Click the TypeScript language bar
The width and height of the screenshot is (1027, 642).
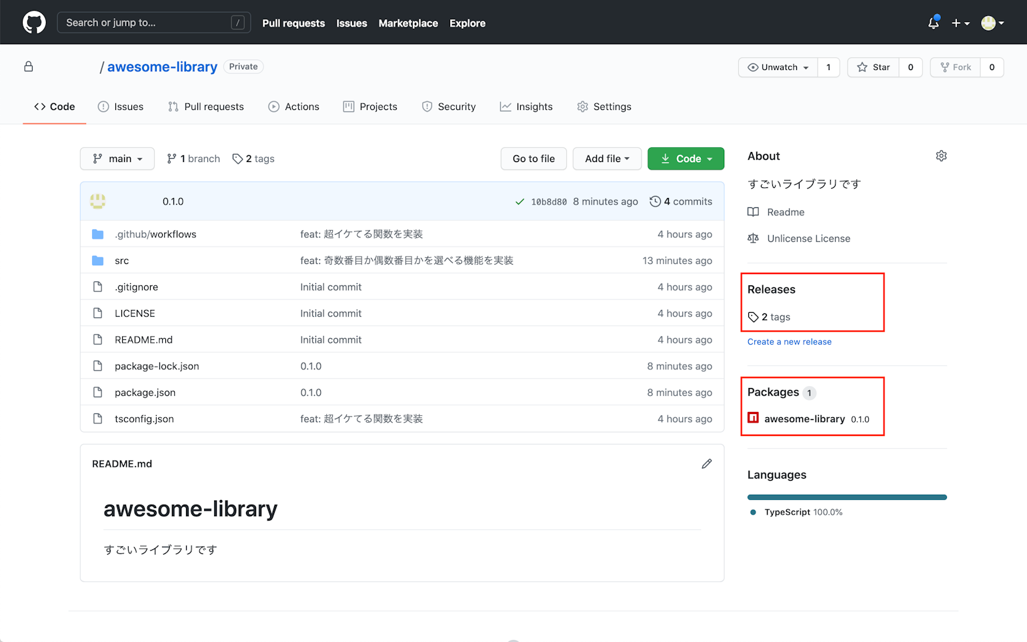[x=847, y=497]
